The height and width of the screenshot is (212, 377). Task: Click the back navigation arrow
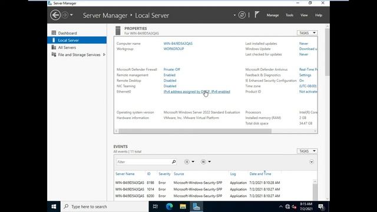55,15
